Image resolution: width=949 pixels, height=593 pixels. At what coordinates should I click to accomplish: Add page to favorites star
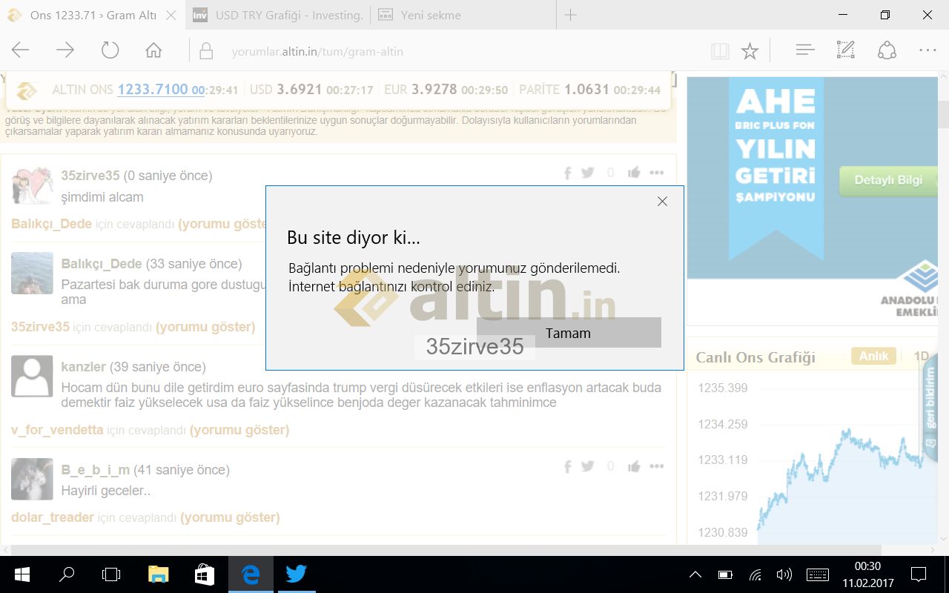[750, 51]
